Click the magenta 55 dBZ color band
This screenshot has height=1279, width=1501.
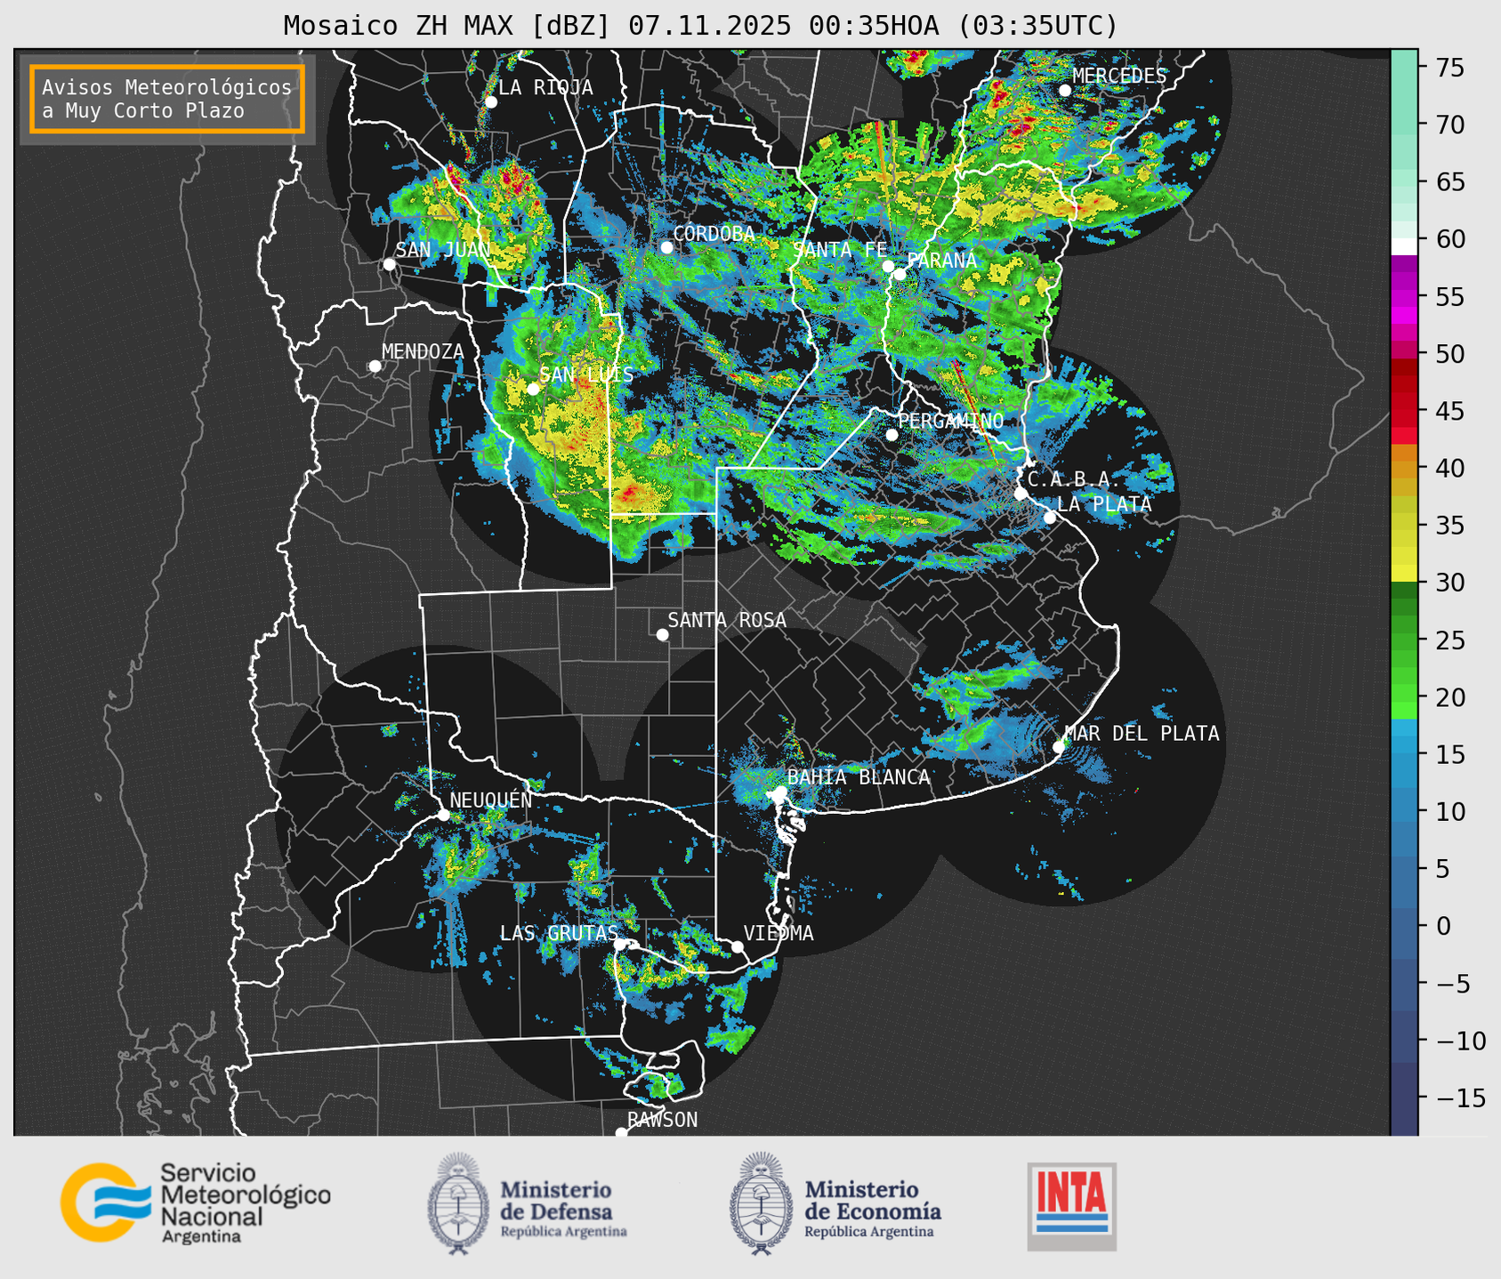pyautogui.click(x=1404, y=297)
